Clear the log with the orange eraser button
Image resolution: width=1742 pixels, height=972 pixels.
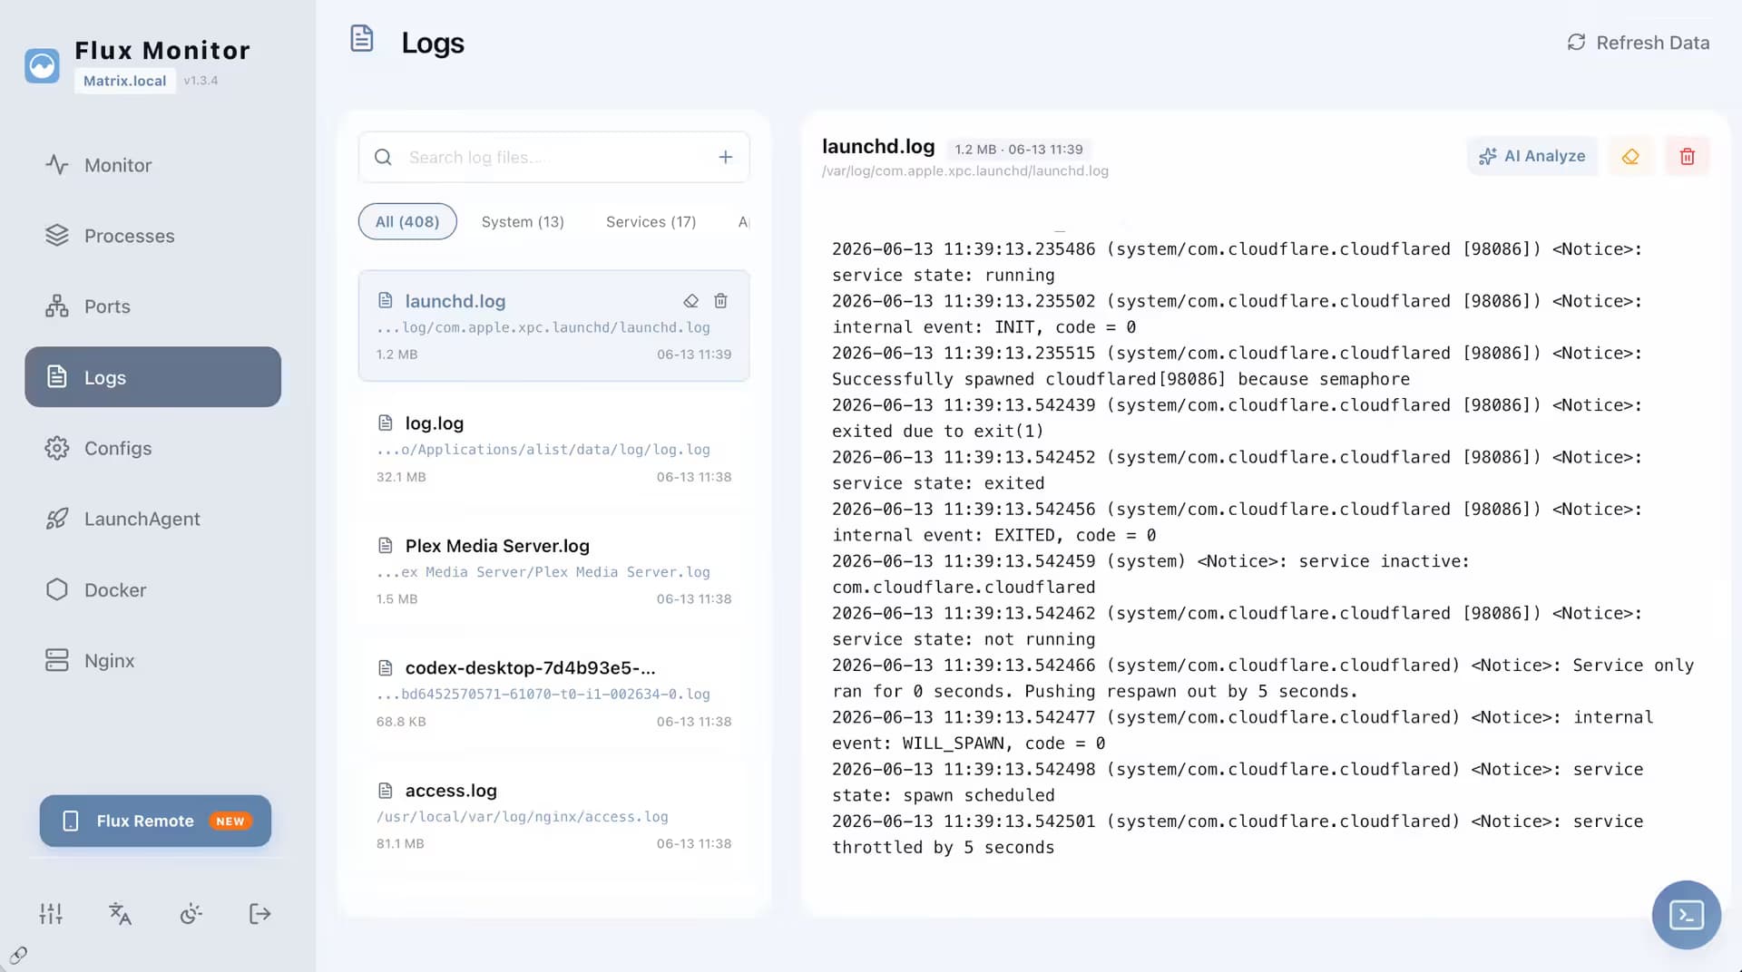[x=1630, y=156]
